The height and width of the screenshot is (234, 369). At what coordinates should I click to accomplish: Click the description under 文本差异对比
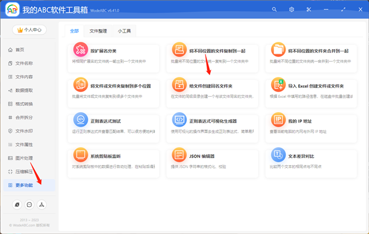click(x=296, y=167)
